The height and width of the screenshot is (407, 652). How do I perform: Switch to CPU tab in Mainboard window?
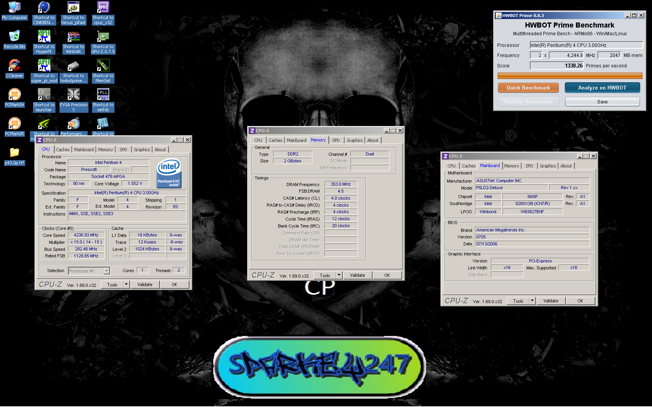452,166
